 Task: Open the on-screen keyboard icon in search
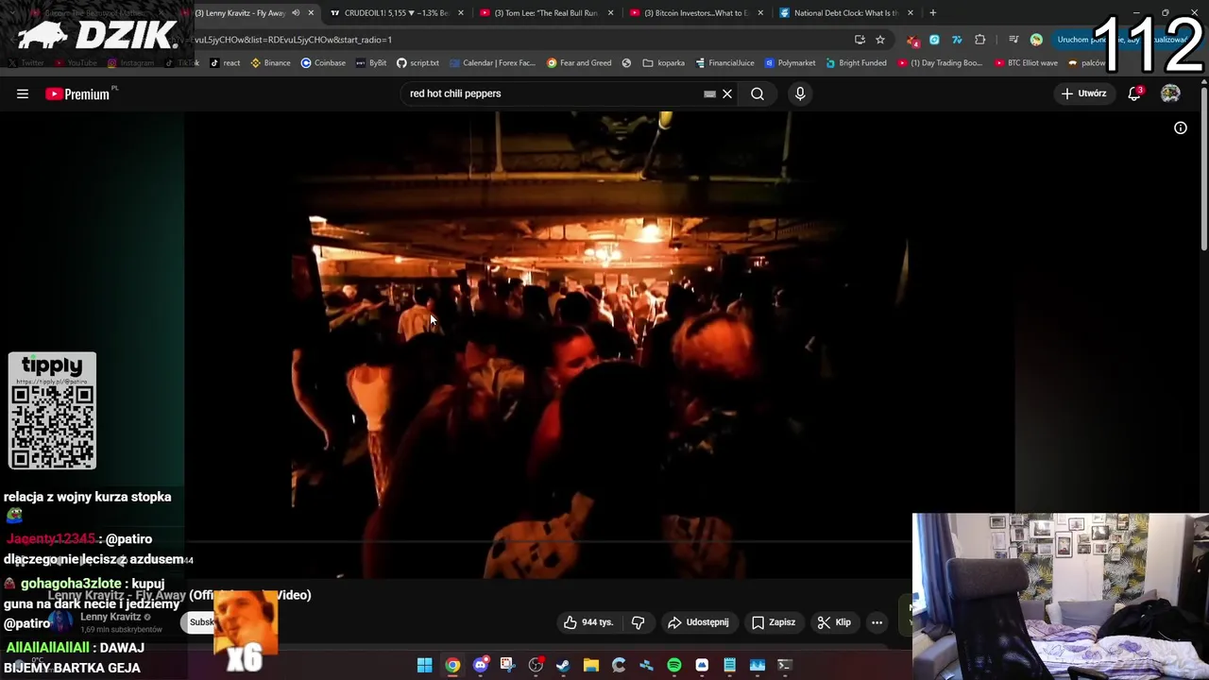tap(709, 93)
